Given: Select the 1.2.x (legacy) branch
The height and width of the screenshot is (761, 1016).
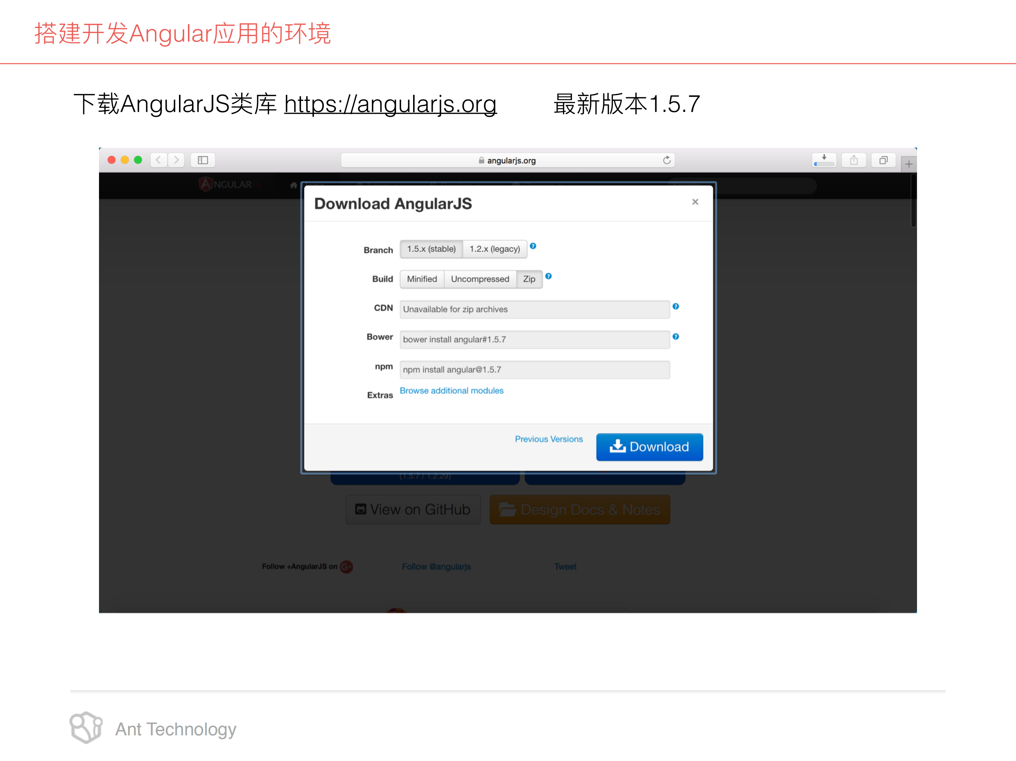Looking at the screenshot, I should 494,249.
